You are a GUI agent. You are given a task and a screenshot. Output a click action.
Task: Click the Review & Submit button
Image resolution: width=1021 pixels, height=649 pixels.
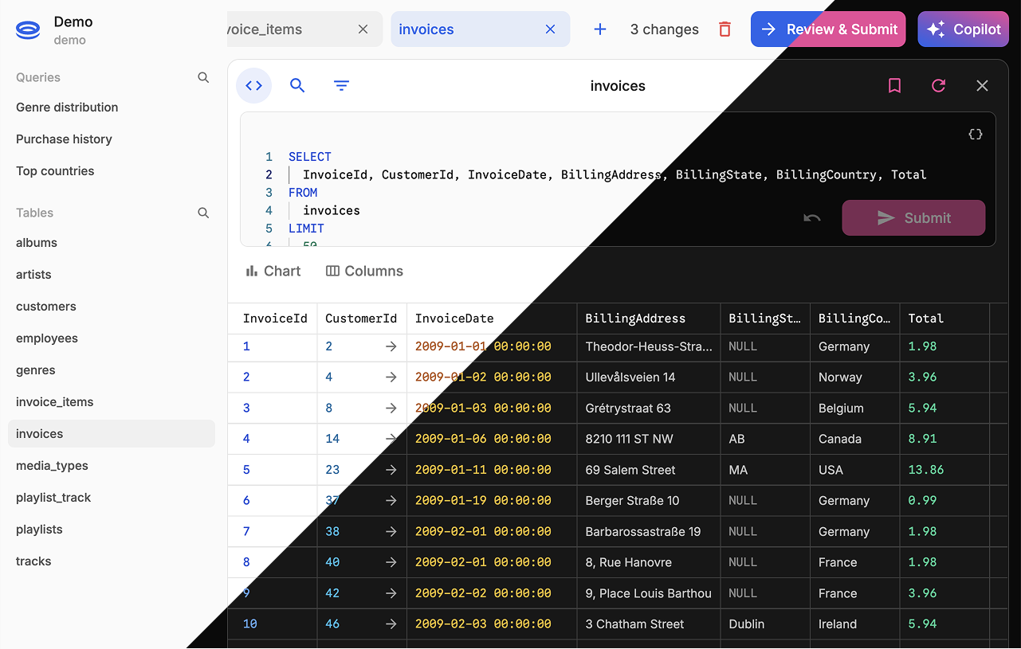tap(827, 29)
